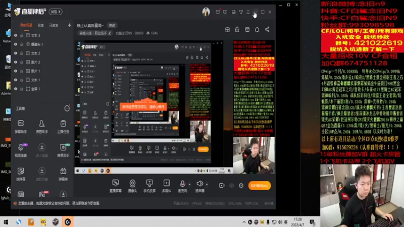The image size is (404, 227).
Task: Open the 视频连麦 tool
Action: (x=21, y=150)
